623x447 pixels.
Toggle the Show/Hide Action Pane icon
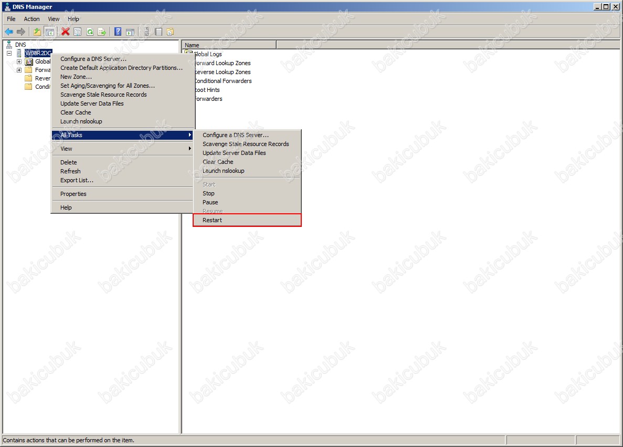pos(130,32)
